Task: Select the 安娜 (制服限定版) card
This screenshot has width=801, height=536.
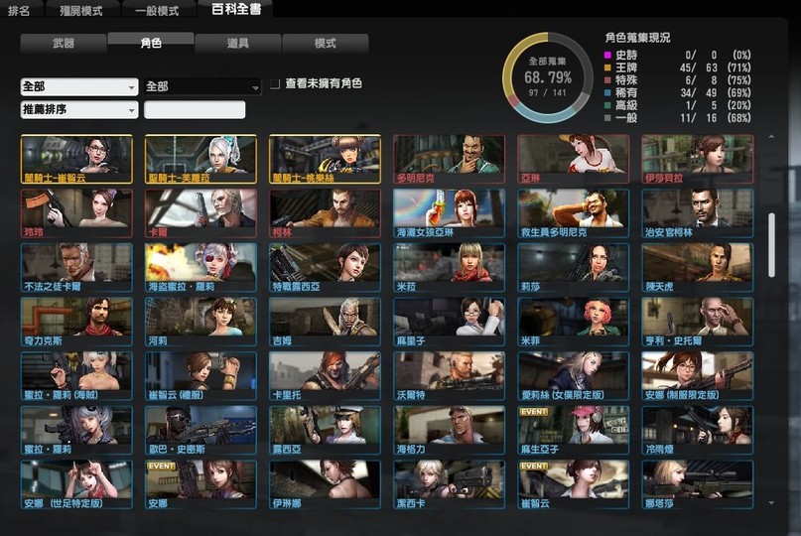Action: [x=698, y=375]
